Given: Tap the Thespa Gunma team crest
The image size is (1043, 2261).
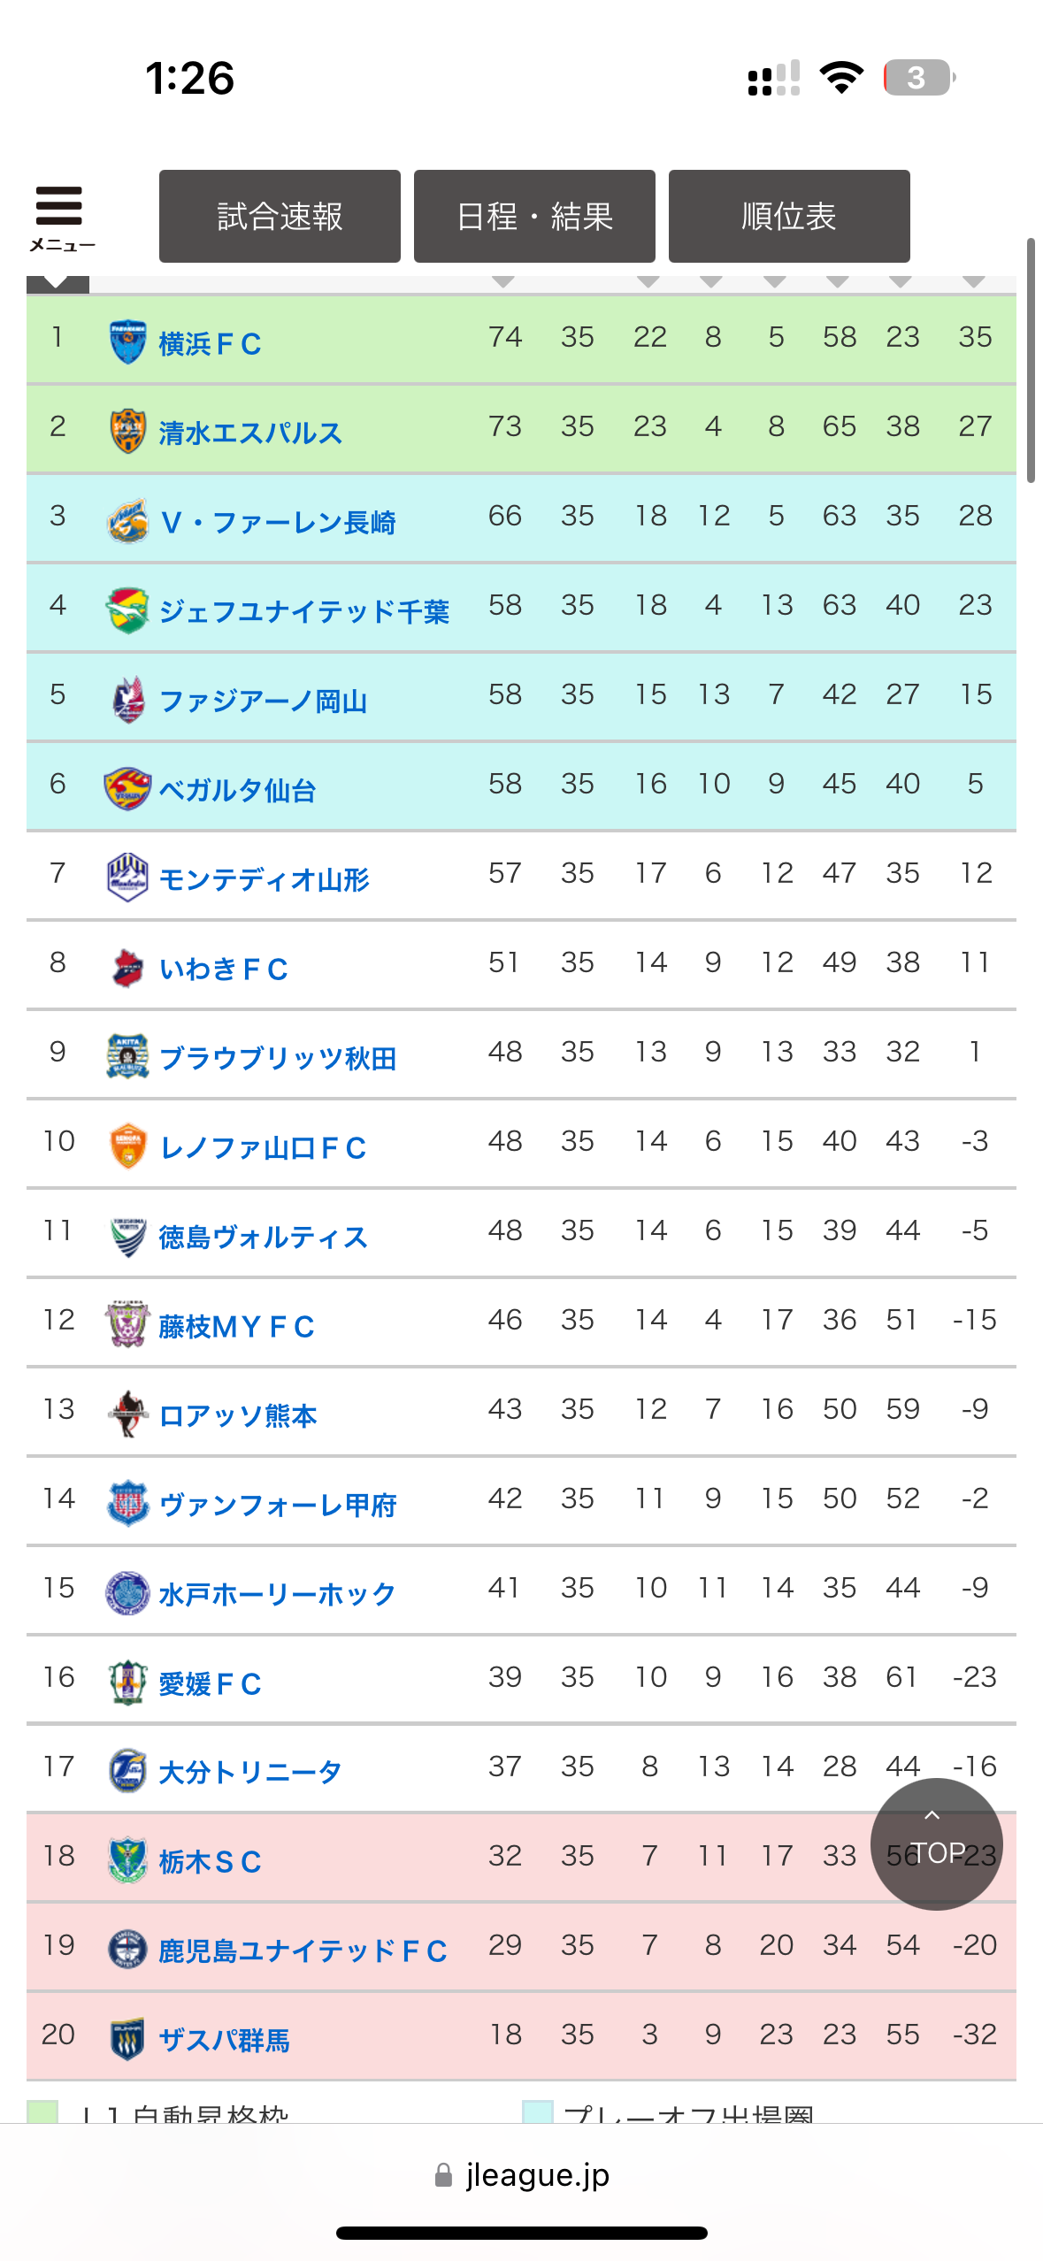Looking at the screenshot, I should (x=127, y=2039).
